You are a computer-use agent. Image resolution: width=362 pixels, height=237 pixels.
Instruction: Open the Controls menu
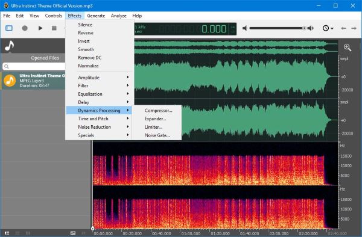click(x=53, y=16)
